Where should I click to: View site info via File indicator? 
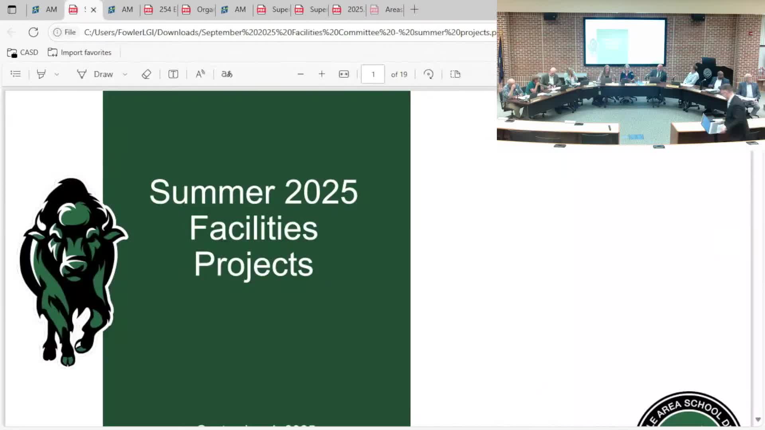(x=65, y=32)
